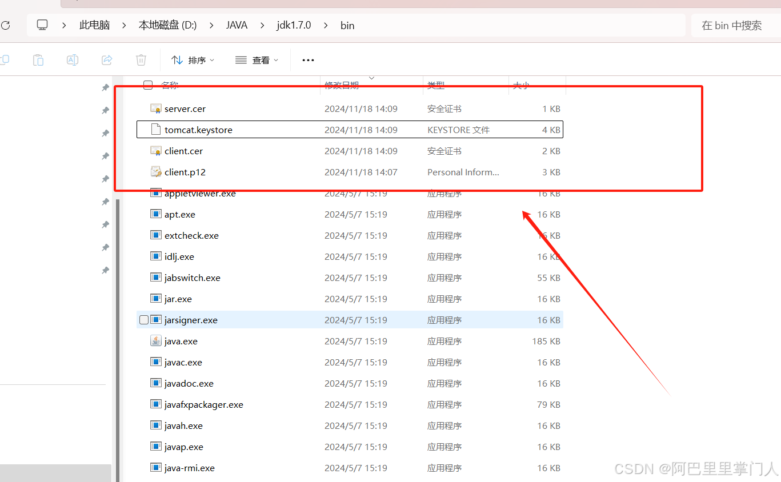This screenshot has width=781, height=482.
Task: Open the client.p12 certificate file icon
Action: pyautogui.click(x=155, y=171)
